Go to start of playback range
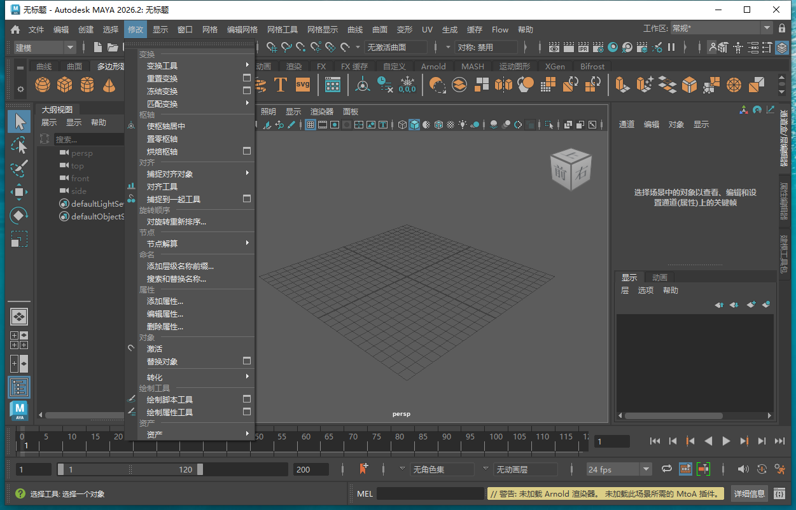Viewport: 796px width, 510px height. pos(655,441)
